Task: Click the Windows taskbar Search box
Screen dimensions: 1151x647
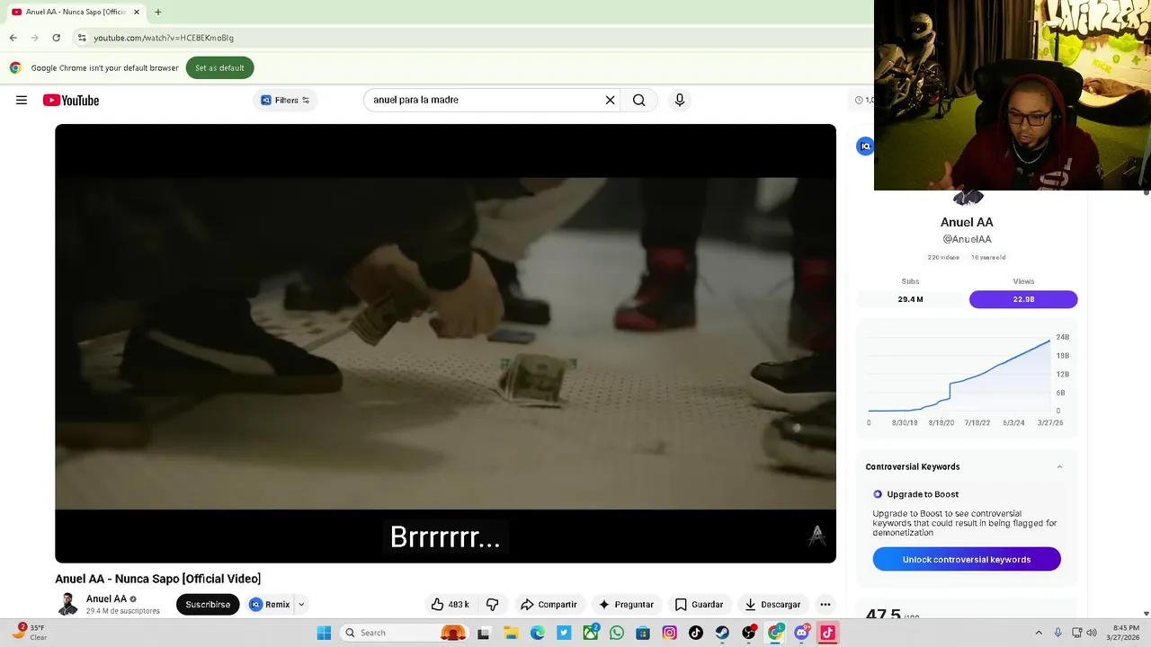Action: [x=405, y=633]
